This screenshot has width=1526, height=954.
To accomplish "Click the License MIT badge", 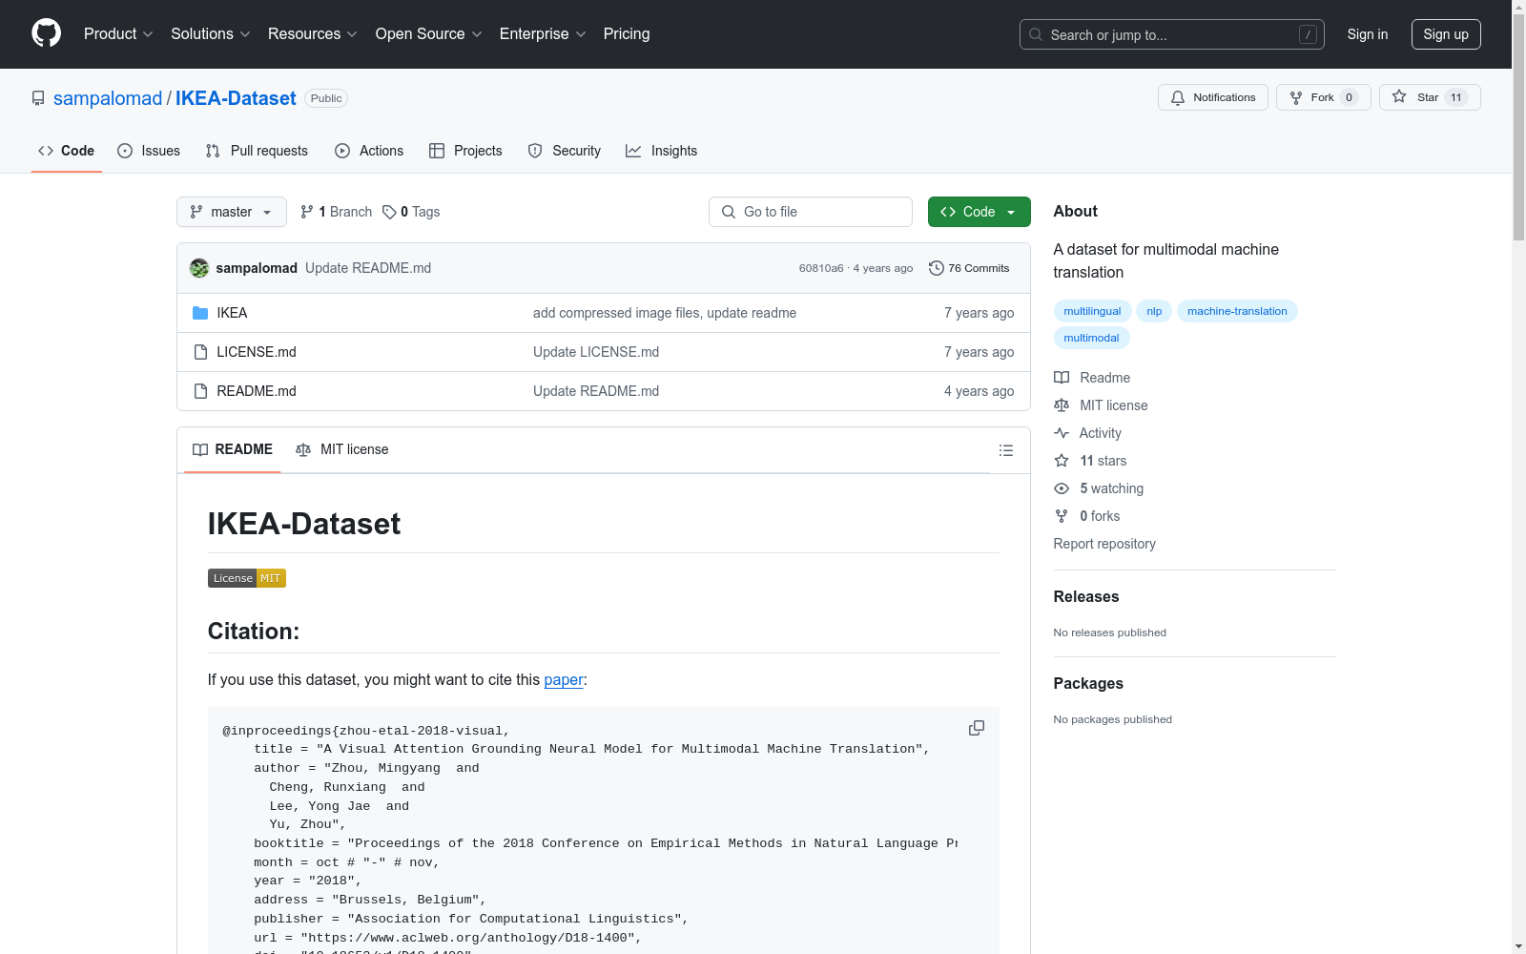I will (247, 578).
